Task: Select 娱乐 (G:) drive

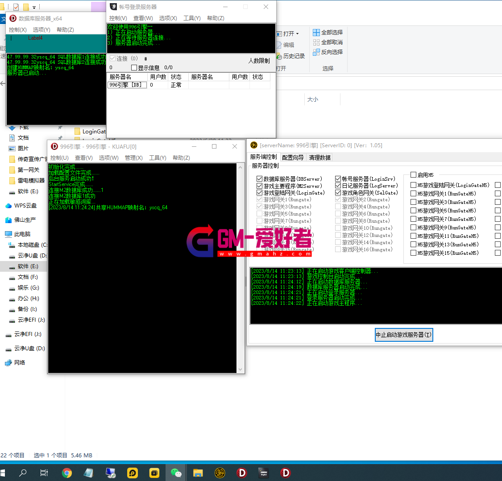Action: pyautogui.click(x=28, y=288)
